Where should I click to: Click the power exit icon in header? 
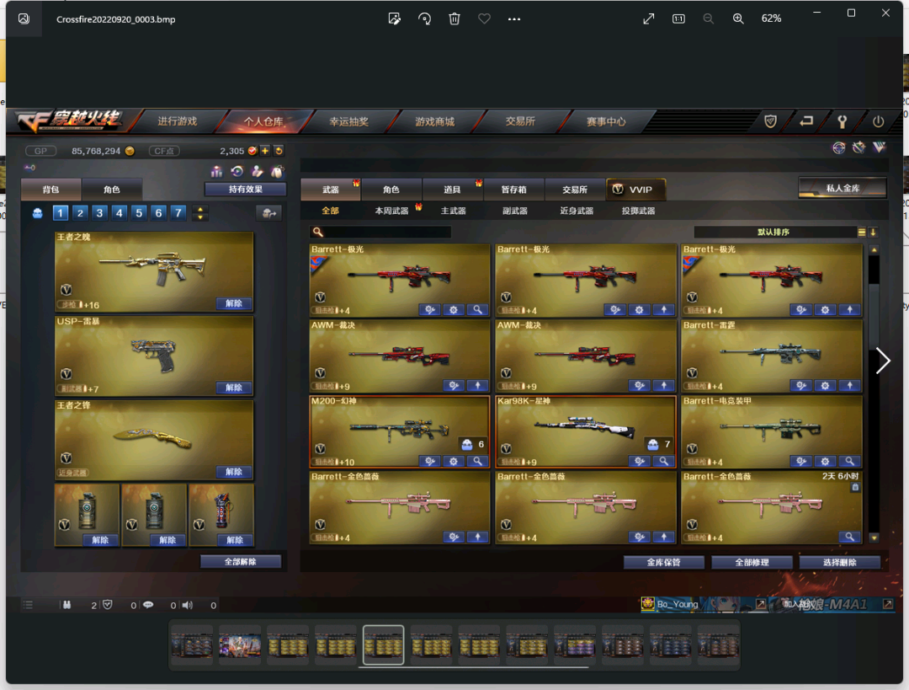(x=878, y=121)
